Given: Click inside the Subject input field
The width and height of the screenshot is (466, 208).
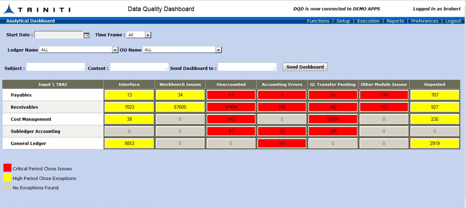Looking at the screenshot, I should [x=55, y=66].
